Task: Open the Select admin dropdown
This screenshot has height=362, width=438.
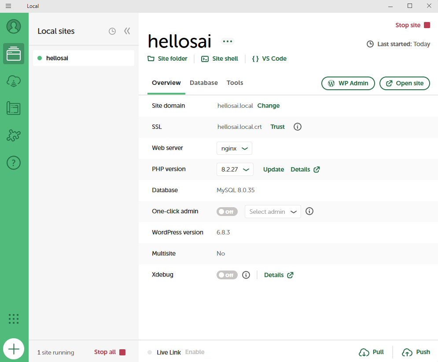Action: click(272, 212)
